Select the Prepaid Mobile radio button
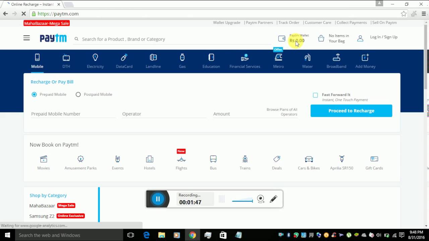 tap(34, 94)
